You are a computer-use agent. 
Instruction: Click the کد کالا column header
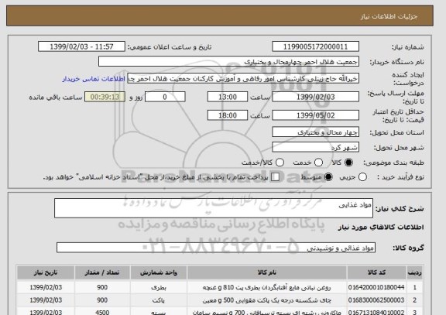376,272
